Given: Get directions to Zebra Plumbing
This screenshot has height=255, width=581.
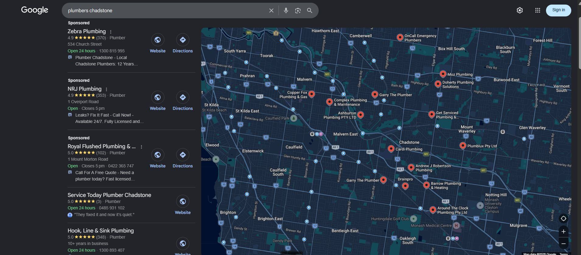Looking at the screenshot, I should click(183, 40).
